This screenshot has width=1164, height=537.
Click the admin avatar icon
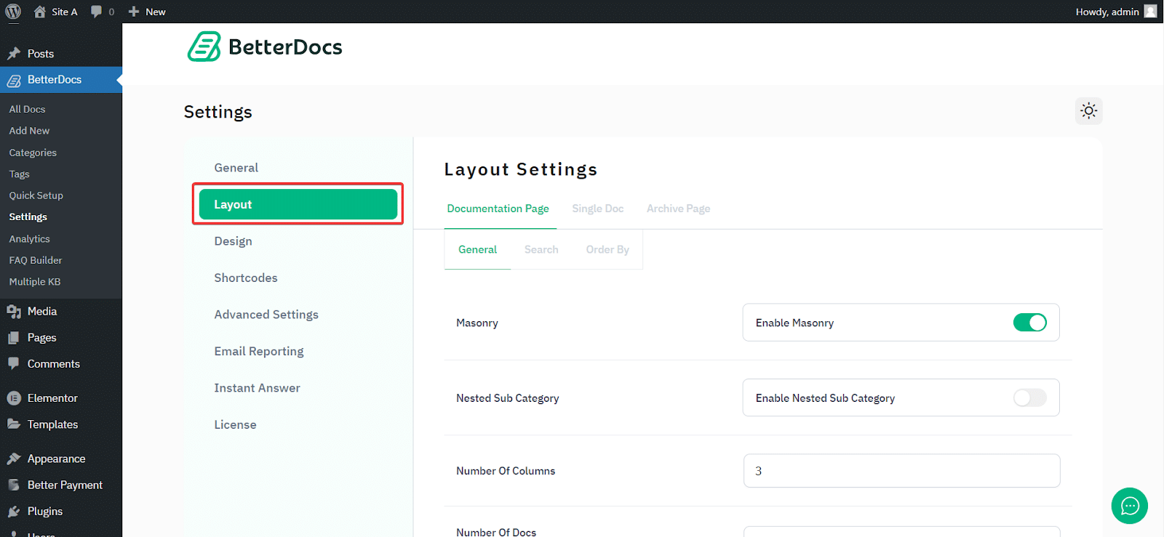1150,12
